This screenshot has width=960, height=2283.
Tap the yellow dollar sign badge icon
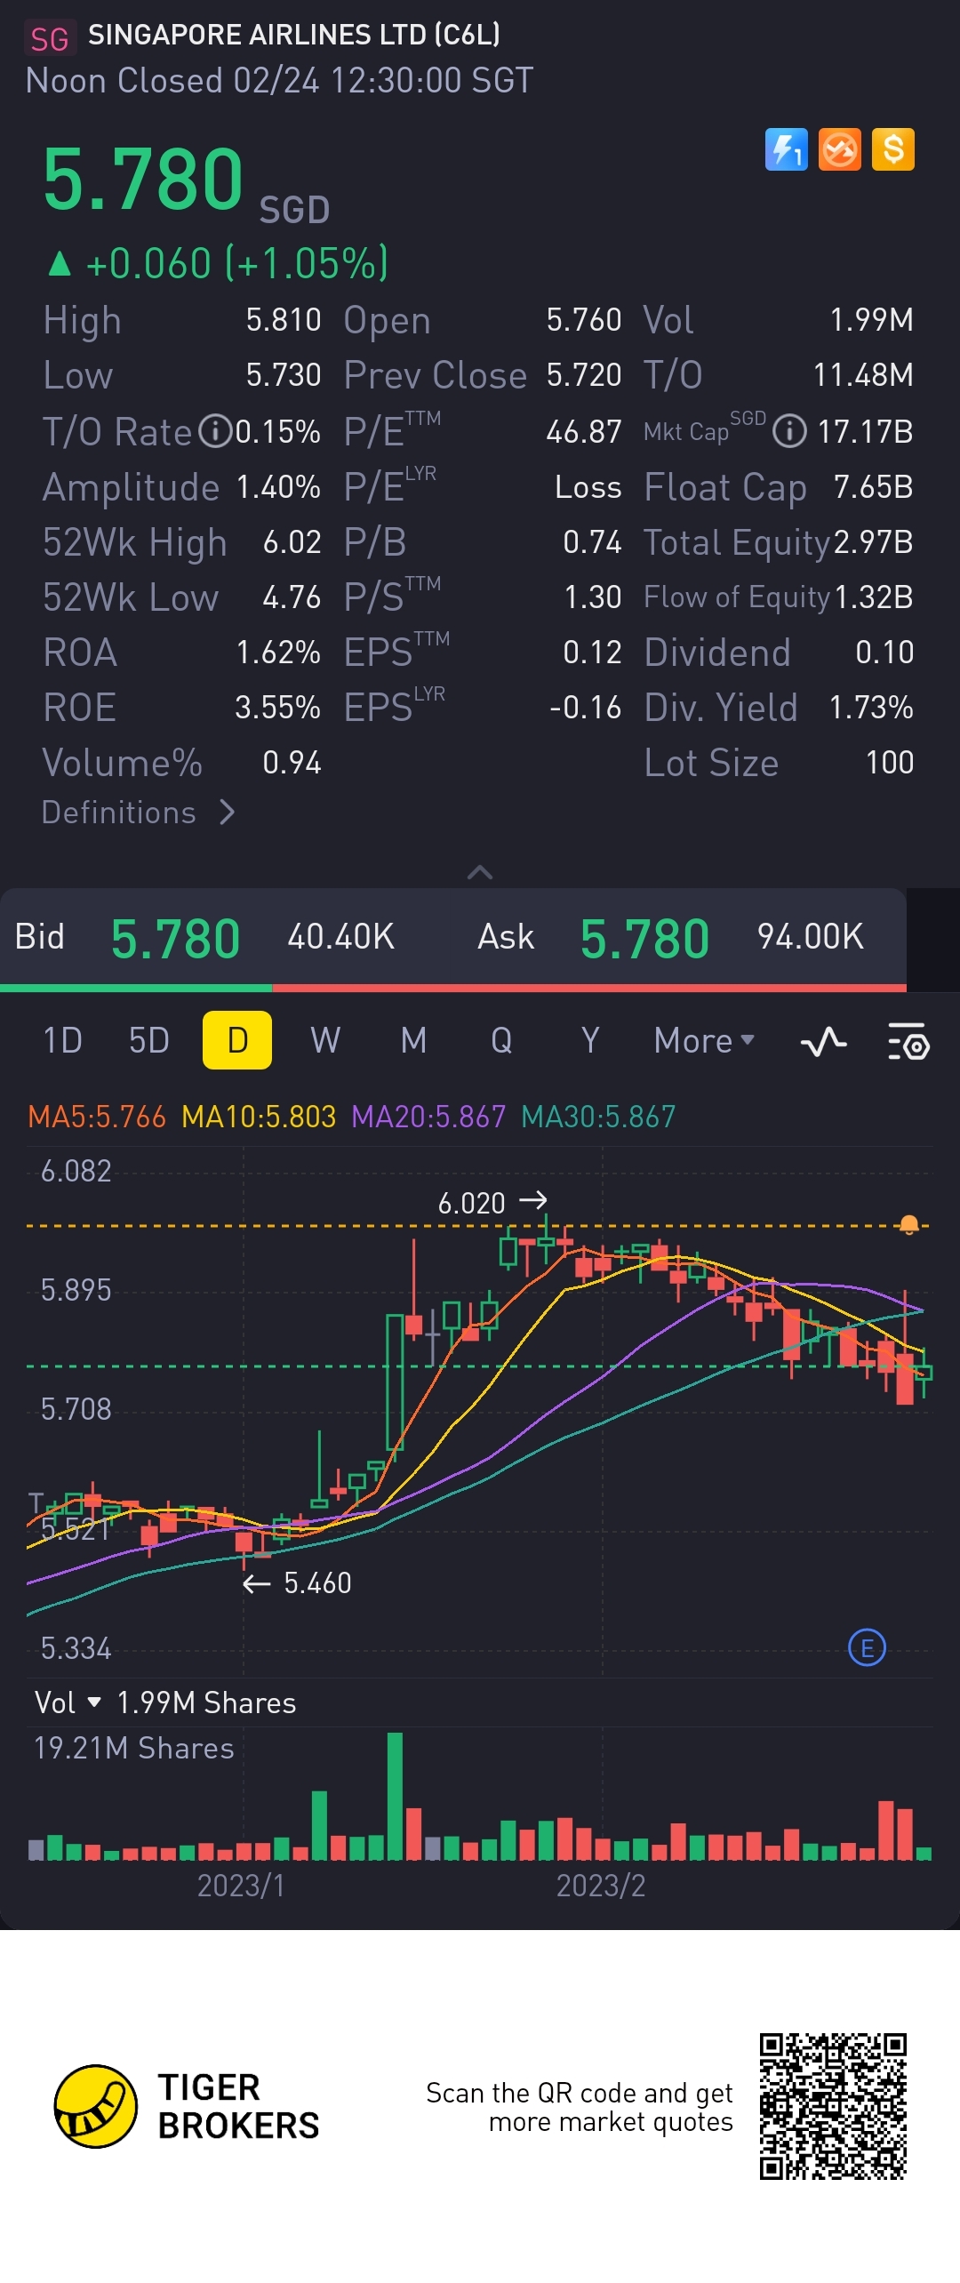pyautogui.click(x=893, y=149)
